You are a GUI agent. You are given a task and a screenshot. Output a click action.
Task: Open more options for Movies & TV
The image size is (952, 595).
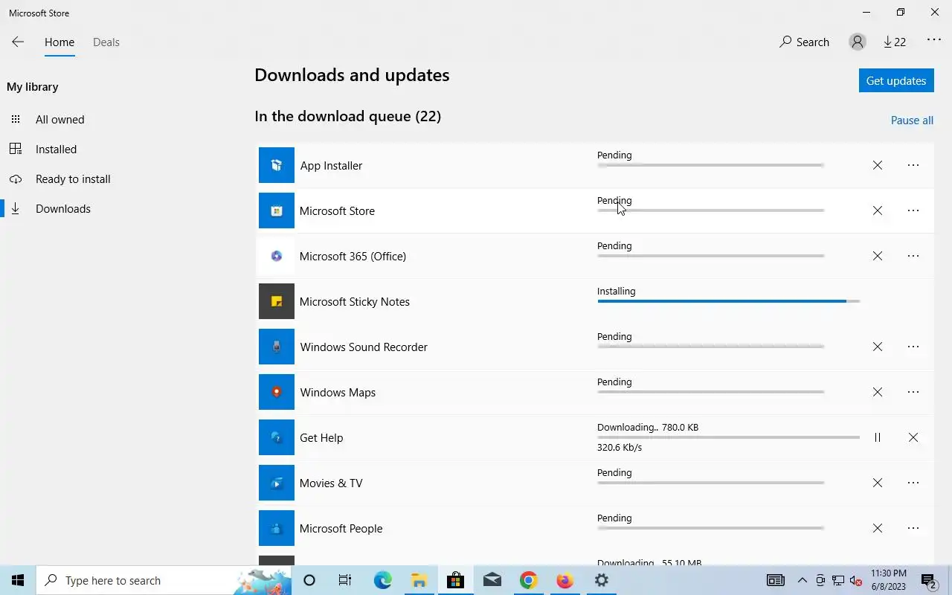point(913,483)
